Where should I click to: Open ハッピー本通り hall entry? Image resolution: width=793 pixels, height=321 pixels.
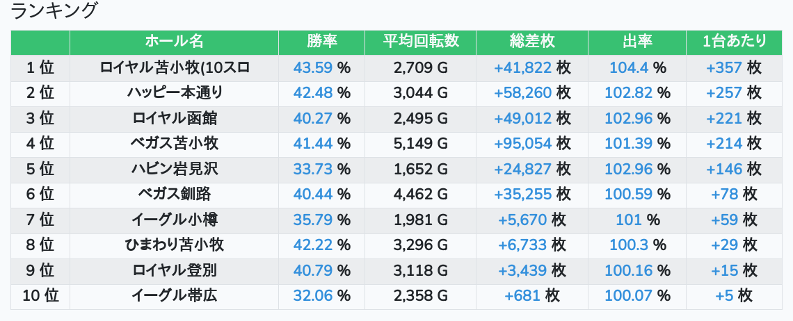click(174, 92)
